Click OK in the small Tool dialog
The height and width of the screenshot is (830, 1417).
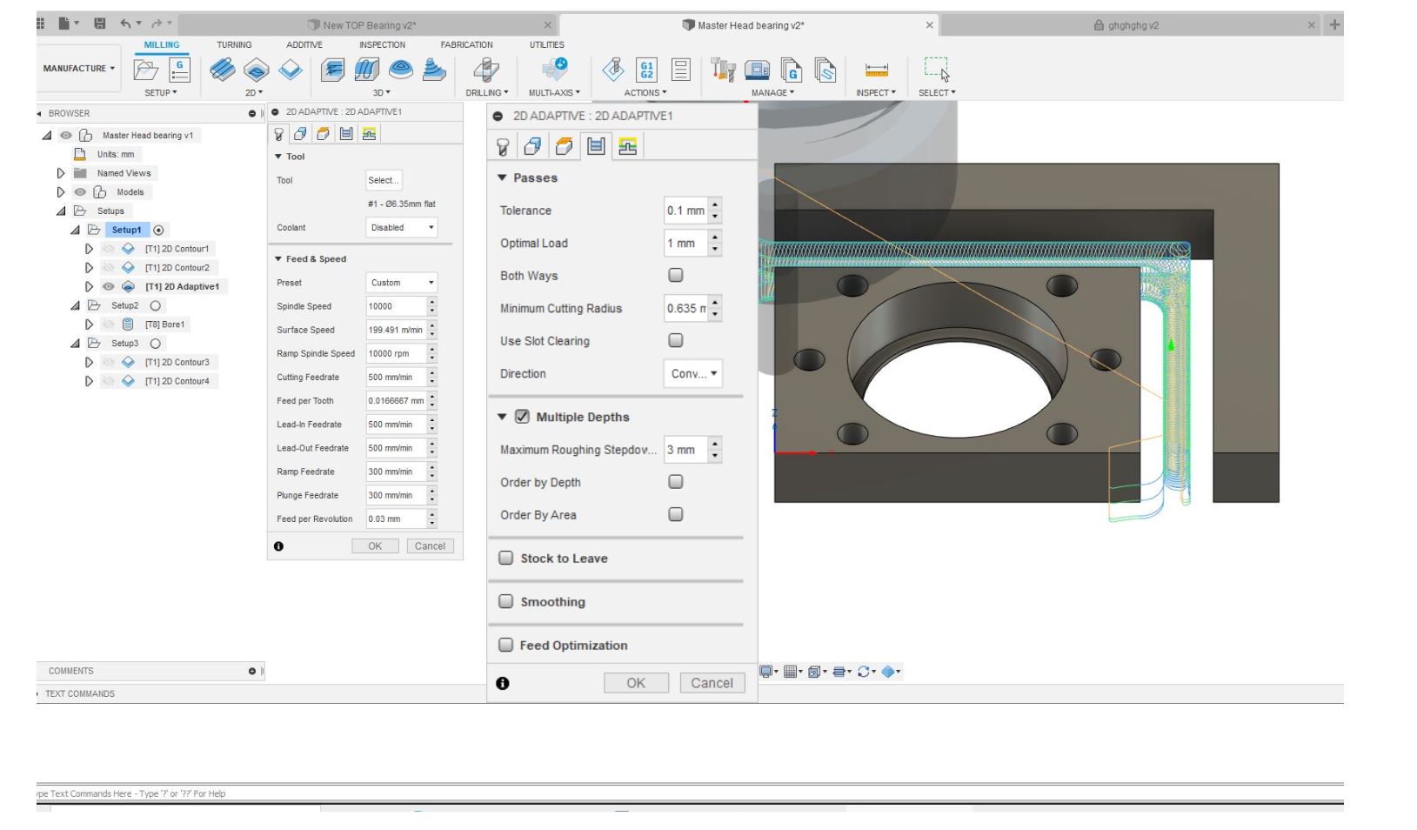point(375,546)
